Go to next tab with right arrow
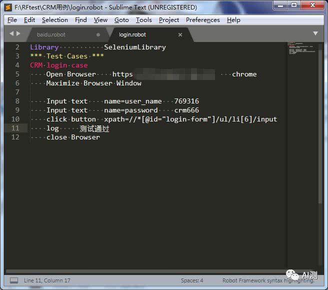Image resolution: width=328 pixels, height=290 pixels. pyautogui.click(x=18, y=33)
